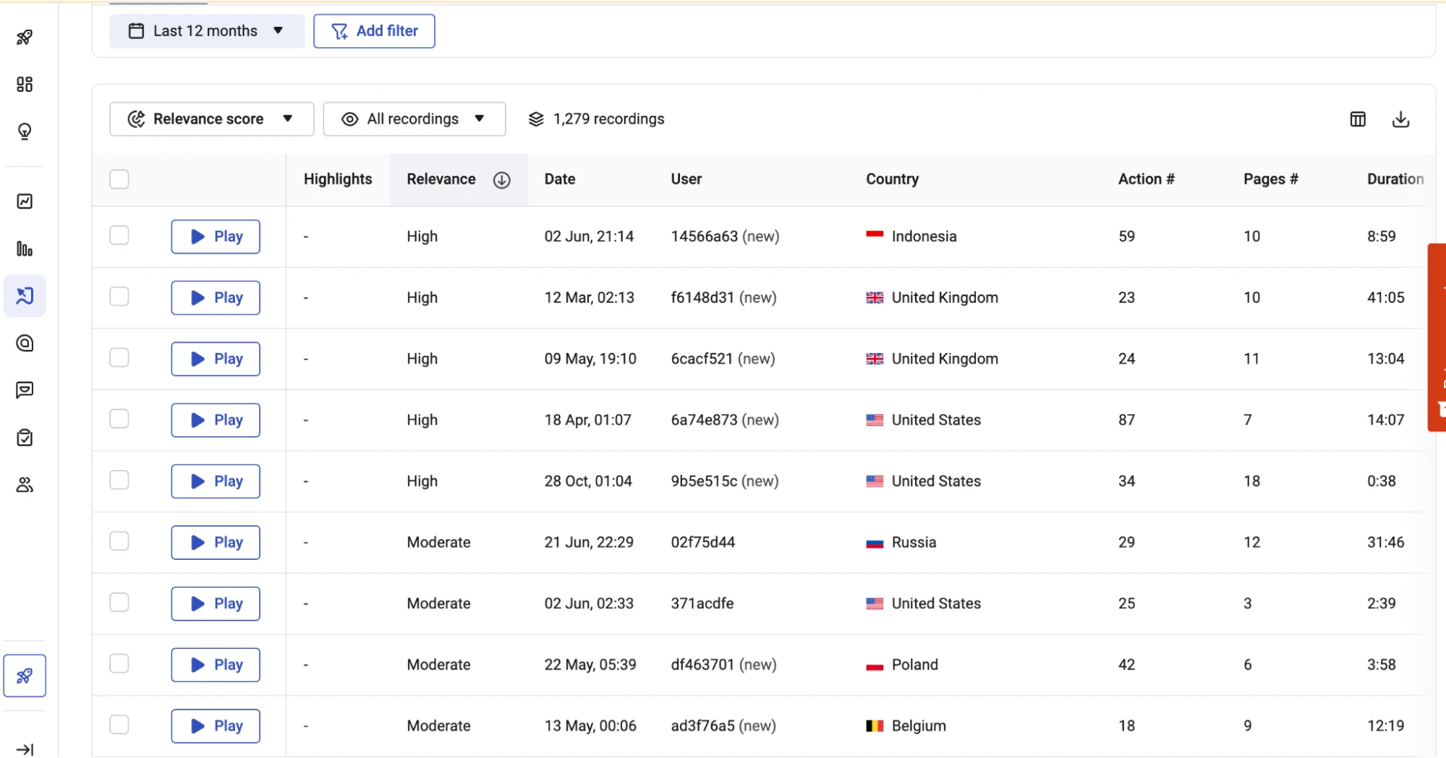1446x758 pixels.
Task: Check the Russia recording row checkbox
Action: pyautogui.click(x=119, y=541)
